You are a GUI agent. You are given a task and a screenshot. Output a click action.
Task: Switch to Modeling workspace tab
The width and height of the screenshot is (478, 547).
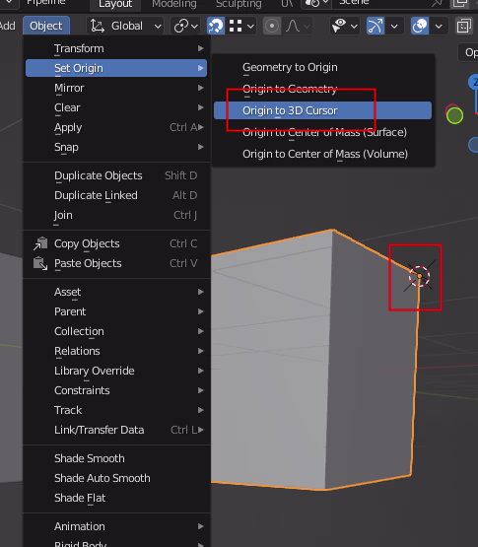click(174, 4)
